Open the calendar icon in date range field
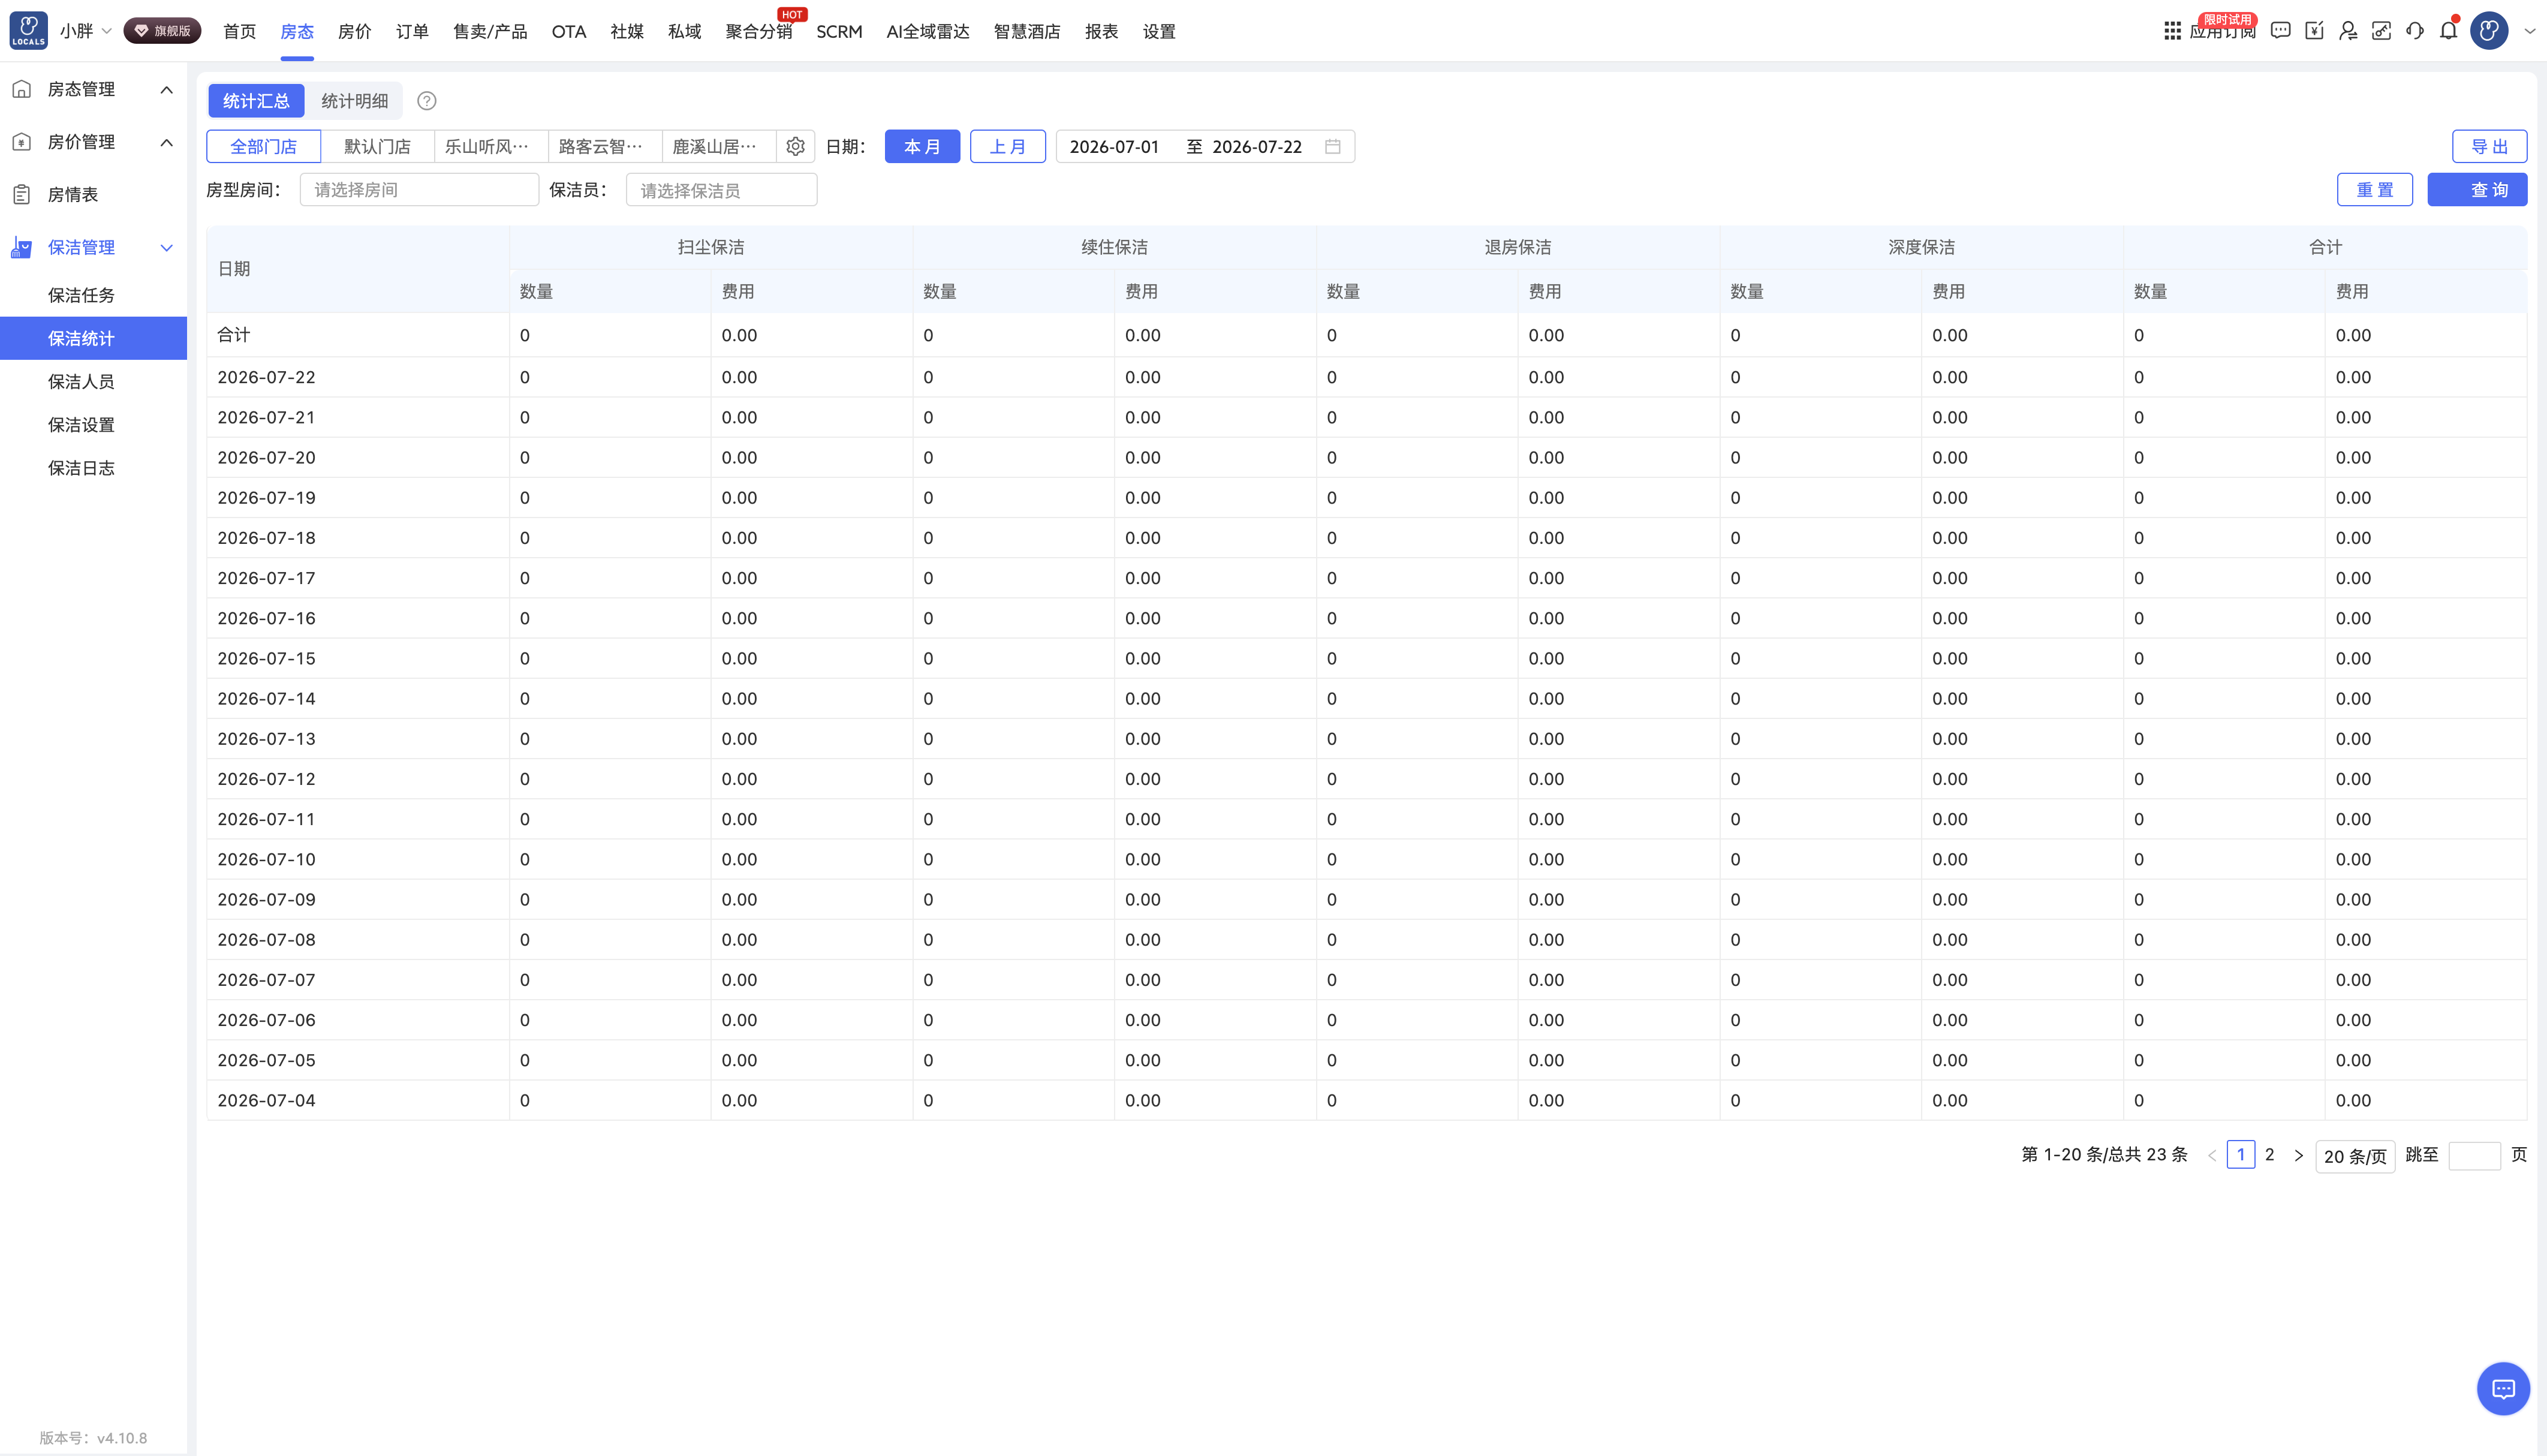The height and width of the screenshot is (1456, 2547). [1332, 146]
